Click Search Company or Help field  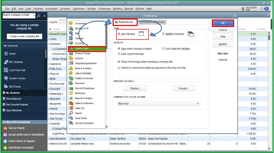18,15
